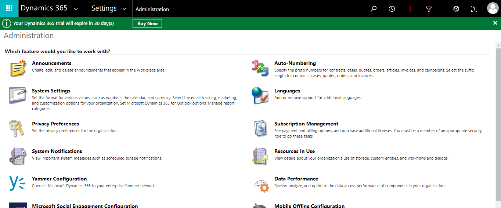Click the System Settings whiteboard icon
501x208 pixels.
[x=18, y=96]
